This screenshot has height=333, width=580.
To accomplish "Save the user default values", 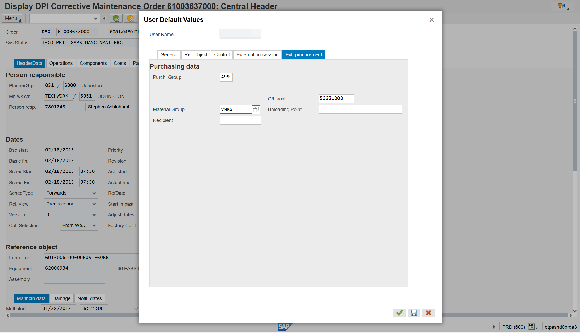I will [x=414, y=313].
